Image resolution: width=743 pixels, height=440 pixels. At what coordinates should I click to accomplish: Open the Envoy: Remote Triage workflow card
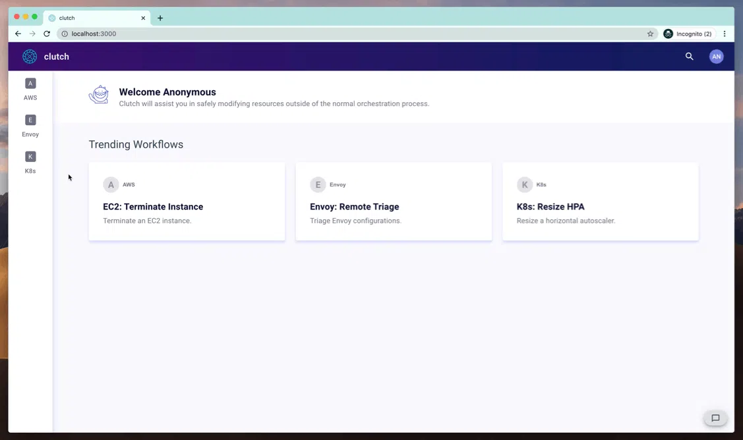click(394, 202)
